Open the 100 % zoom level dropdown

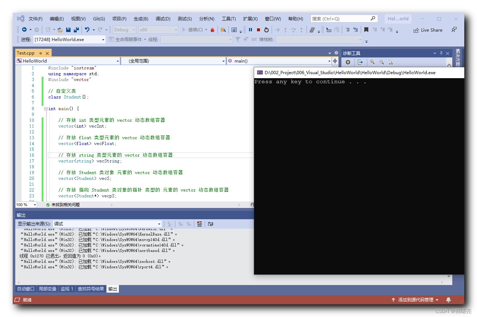coord(26,205)
